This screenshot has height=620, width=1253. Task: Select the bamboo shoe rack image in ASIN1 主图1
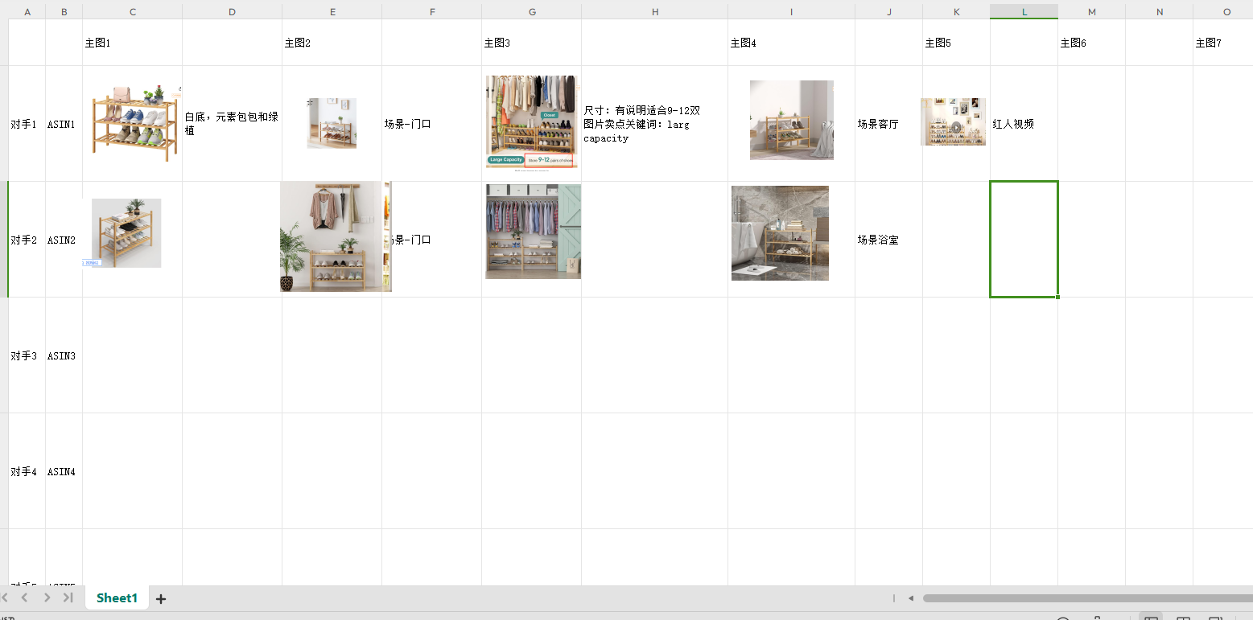coord(134,122)
